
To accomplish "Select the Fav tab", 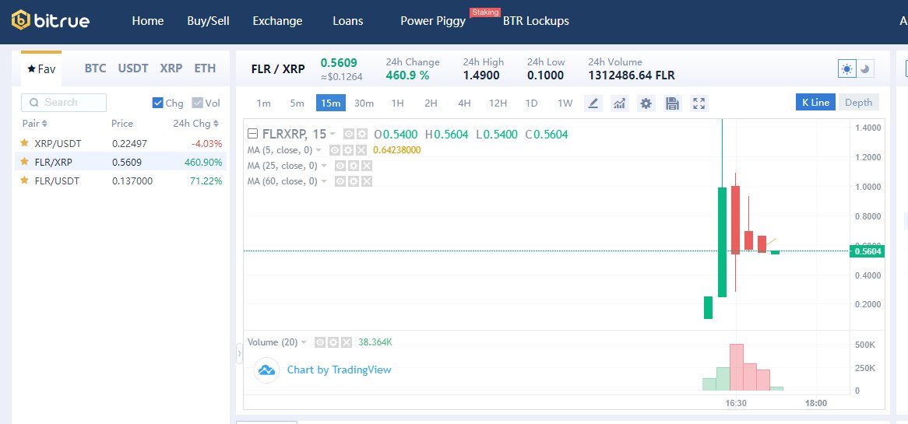I will [x=41, y=68].
